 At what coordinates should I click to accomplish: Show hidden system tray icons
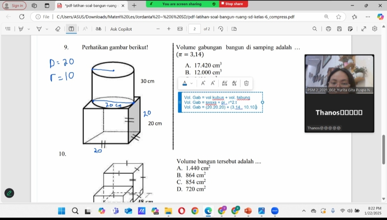click(304, 211)
